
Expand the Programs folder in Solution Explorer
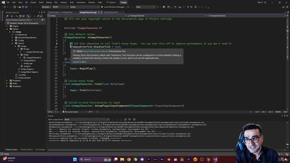click(7, 81)
